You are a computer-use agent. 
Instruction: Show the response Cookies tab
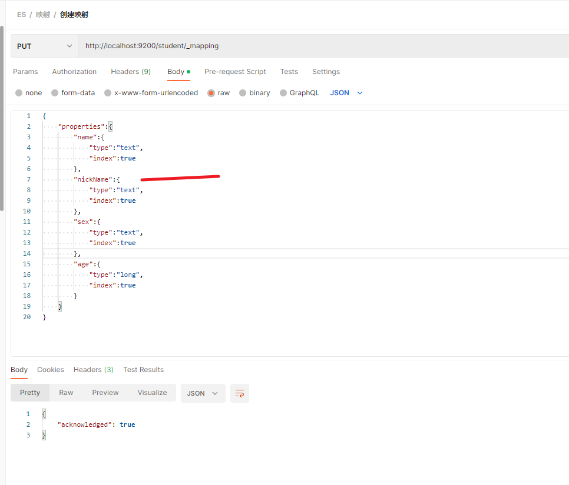tap(51, 370)
